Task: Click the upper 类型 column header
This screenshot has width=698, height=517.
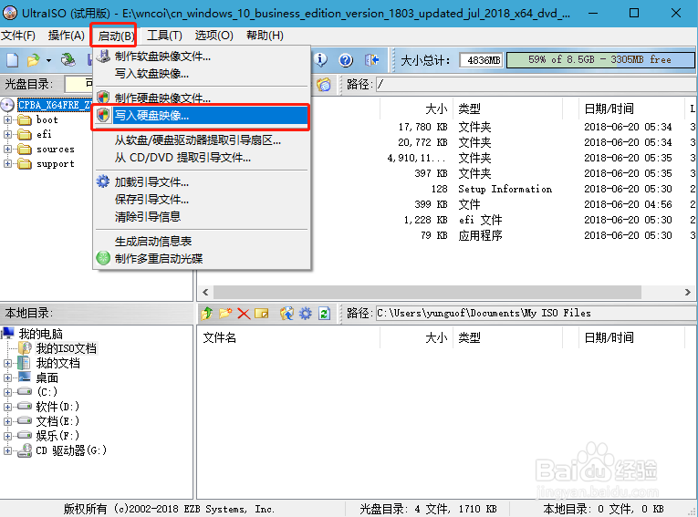Action: coord(508,109)
